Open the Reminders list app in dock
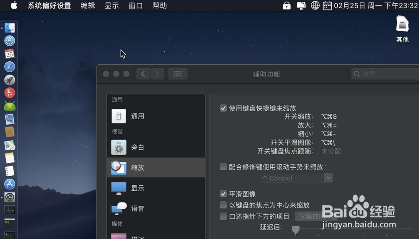 point(10,171)
